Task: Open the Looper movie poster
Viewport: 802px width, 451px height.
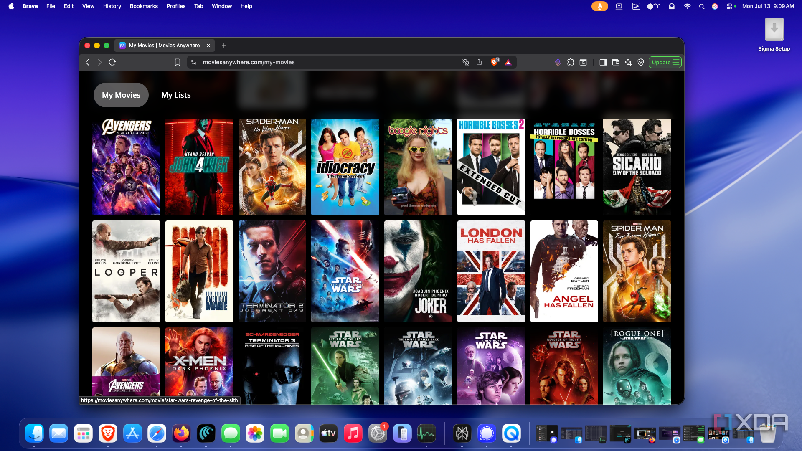Action: (x=126, y=271)
